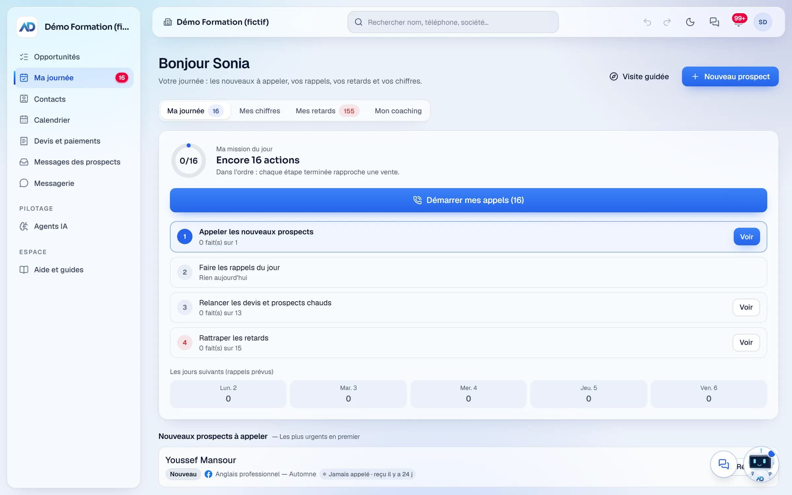Toggle dark mode moon icon

[x=690, y=22]
